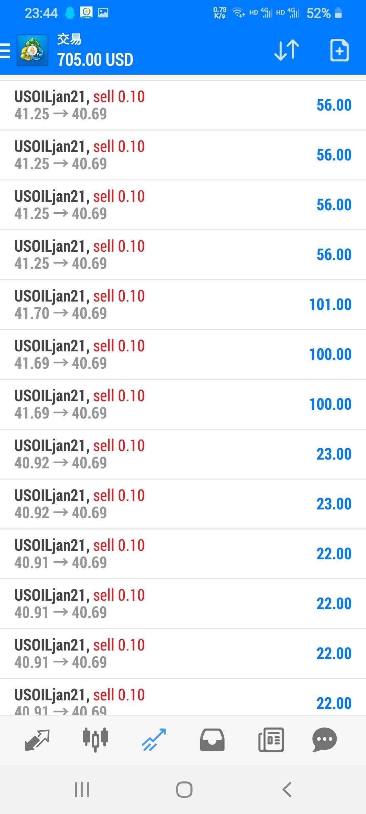Image resolution: width=366 pixels, height=814 pixels.
Task: Create a new order with plus icon
Action: (339, 51)
